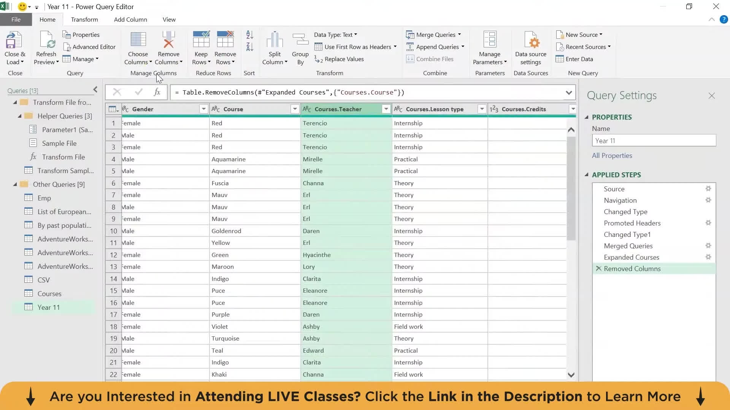Switch to the Home tab

48,19
